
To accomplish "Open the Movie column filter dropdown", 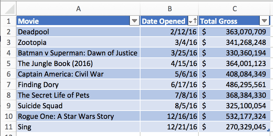I will (135, 21).
